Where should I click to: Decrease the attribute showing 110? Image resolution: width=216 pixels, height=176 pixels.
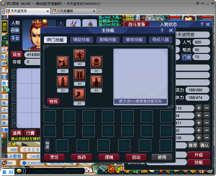pos(207,108)
